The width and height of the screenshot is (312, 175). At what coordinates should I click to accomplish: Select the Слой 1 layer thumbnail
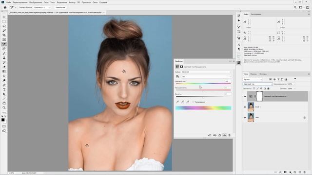(x=251, y=107)
